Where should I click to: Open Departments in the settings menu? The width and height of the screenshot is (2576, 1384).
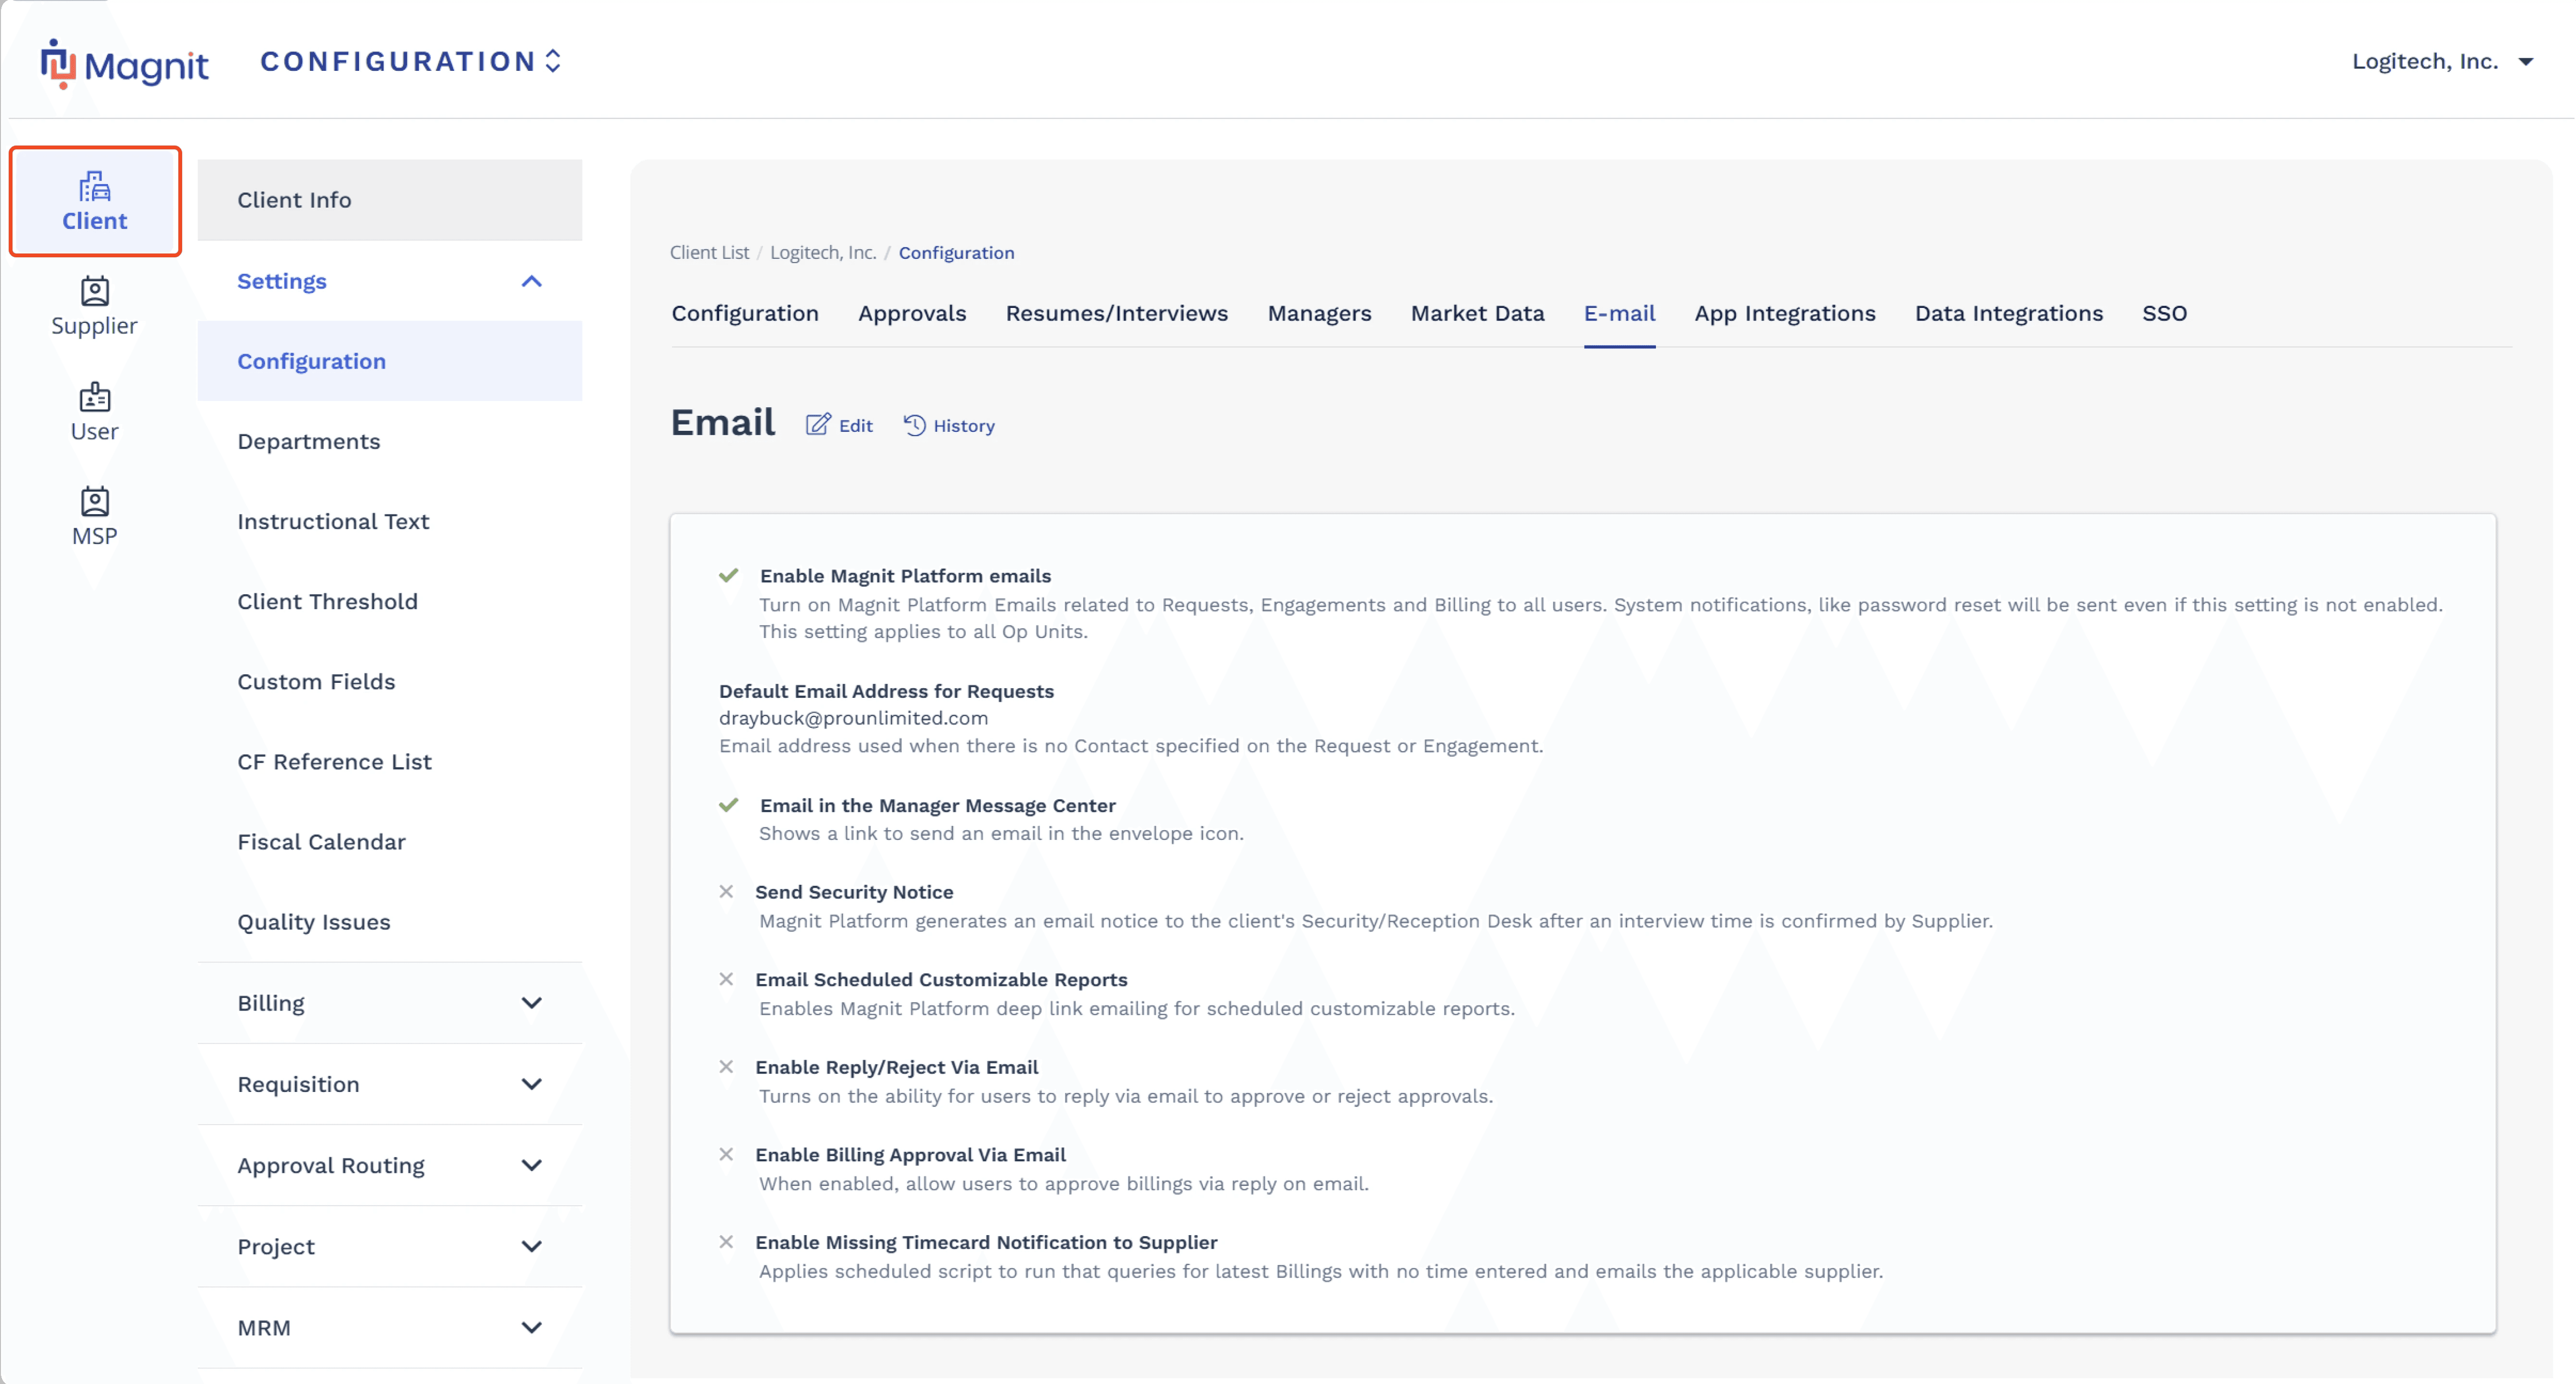(x=308, y=441)
